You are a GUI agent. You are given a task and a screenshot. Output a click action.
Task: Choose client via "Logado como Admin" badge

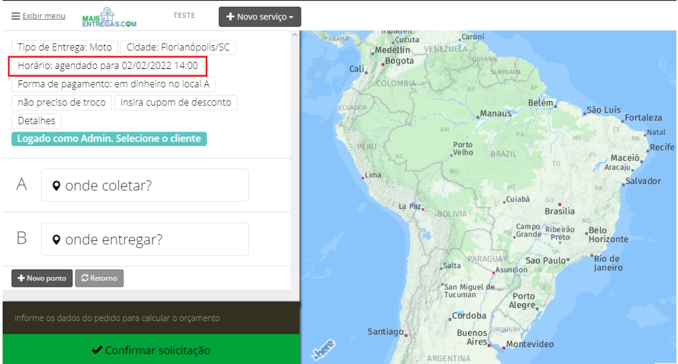point(109,139)
